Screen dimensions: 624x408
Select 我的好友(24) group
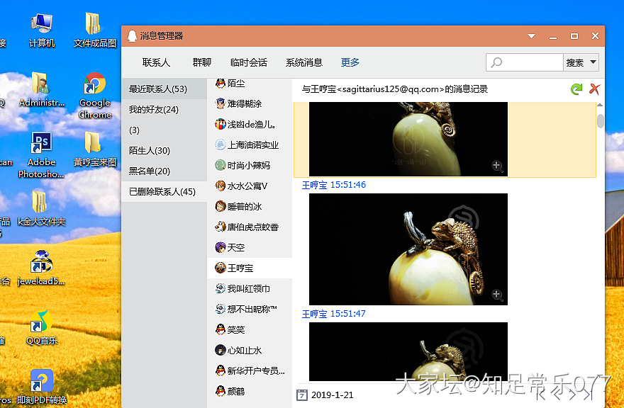pos(154,110)
